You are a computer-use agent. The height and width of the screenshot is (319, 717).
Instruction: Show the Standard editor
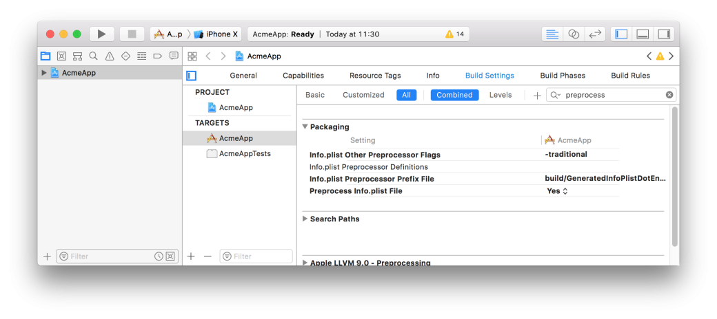click(552, 34)
